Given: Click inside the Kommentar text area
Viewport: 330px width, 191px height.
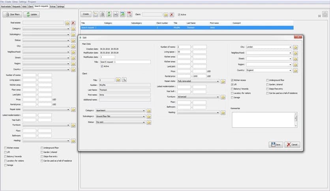Looking at the screenshot, I should coord(263,119).
